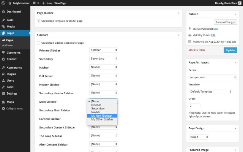Uncheck use default template hooks for page
Viewport: 243px width, 152px height.
(39, 21)
